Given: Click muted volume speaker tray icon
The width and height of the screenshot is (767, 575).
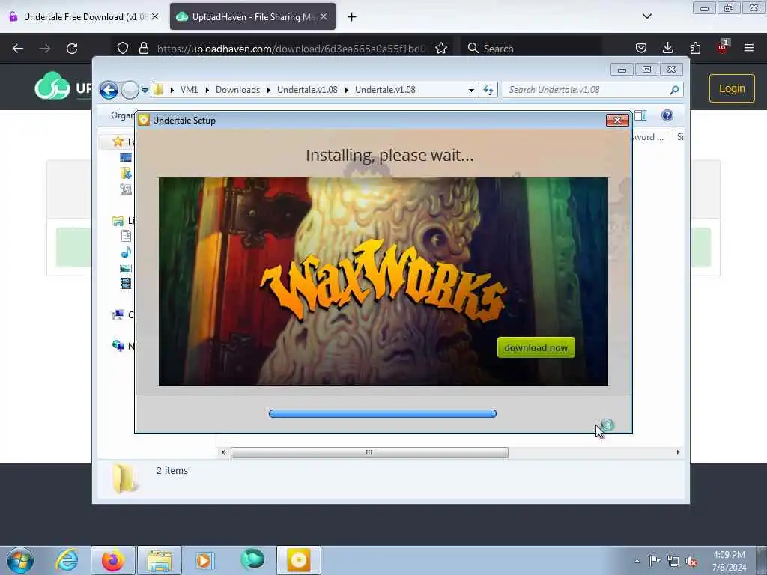Looking at the screenshot, I should point(691,561).
